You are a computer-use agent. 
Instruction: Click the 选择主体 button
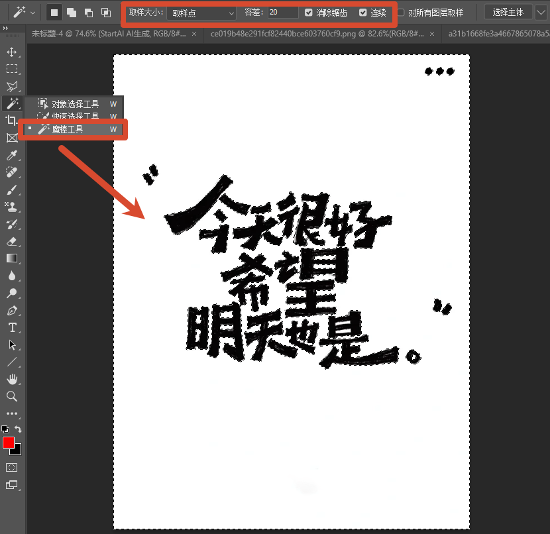[508, 13]
